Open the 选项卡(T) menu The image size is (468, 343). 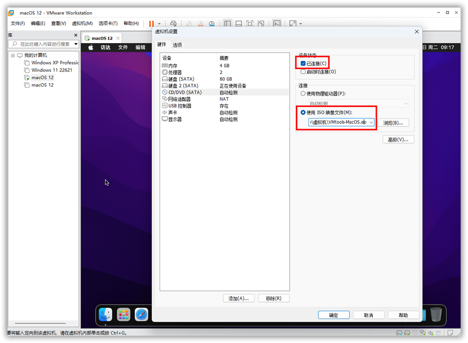click(108, 24)
